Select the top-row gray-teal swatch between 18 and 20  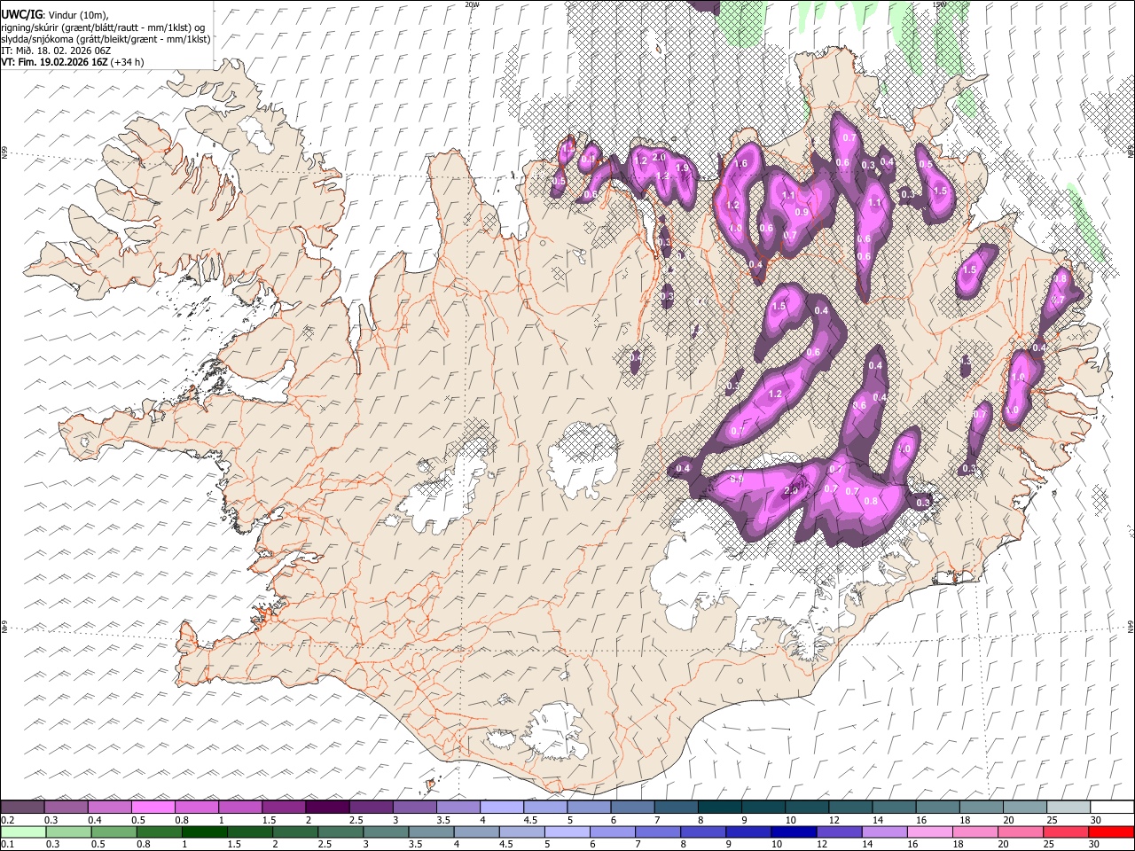click(x=980, y=807)
